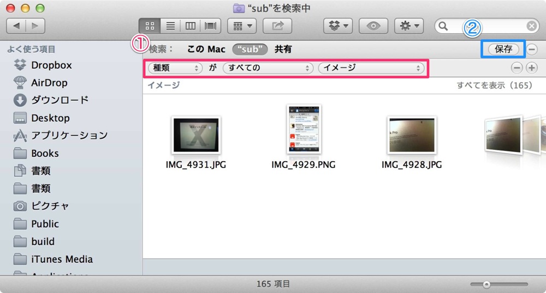This screenshot has height=293, width=546.
Task: Click the イメージ group header
Action: point(164,86)
